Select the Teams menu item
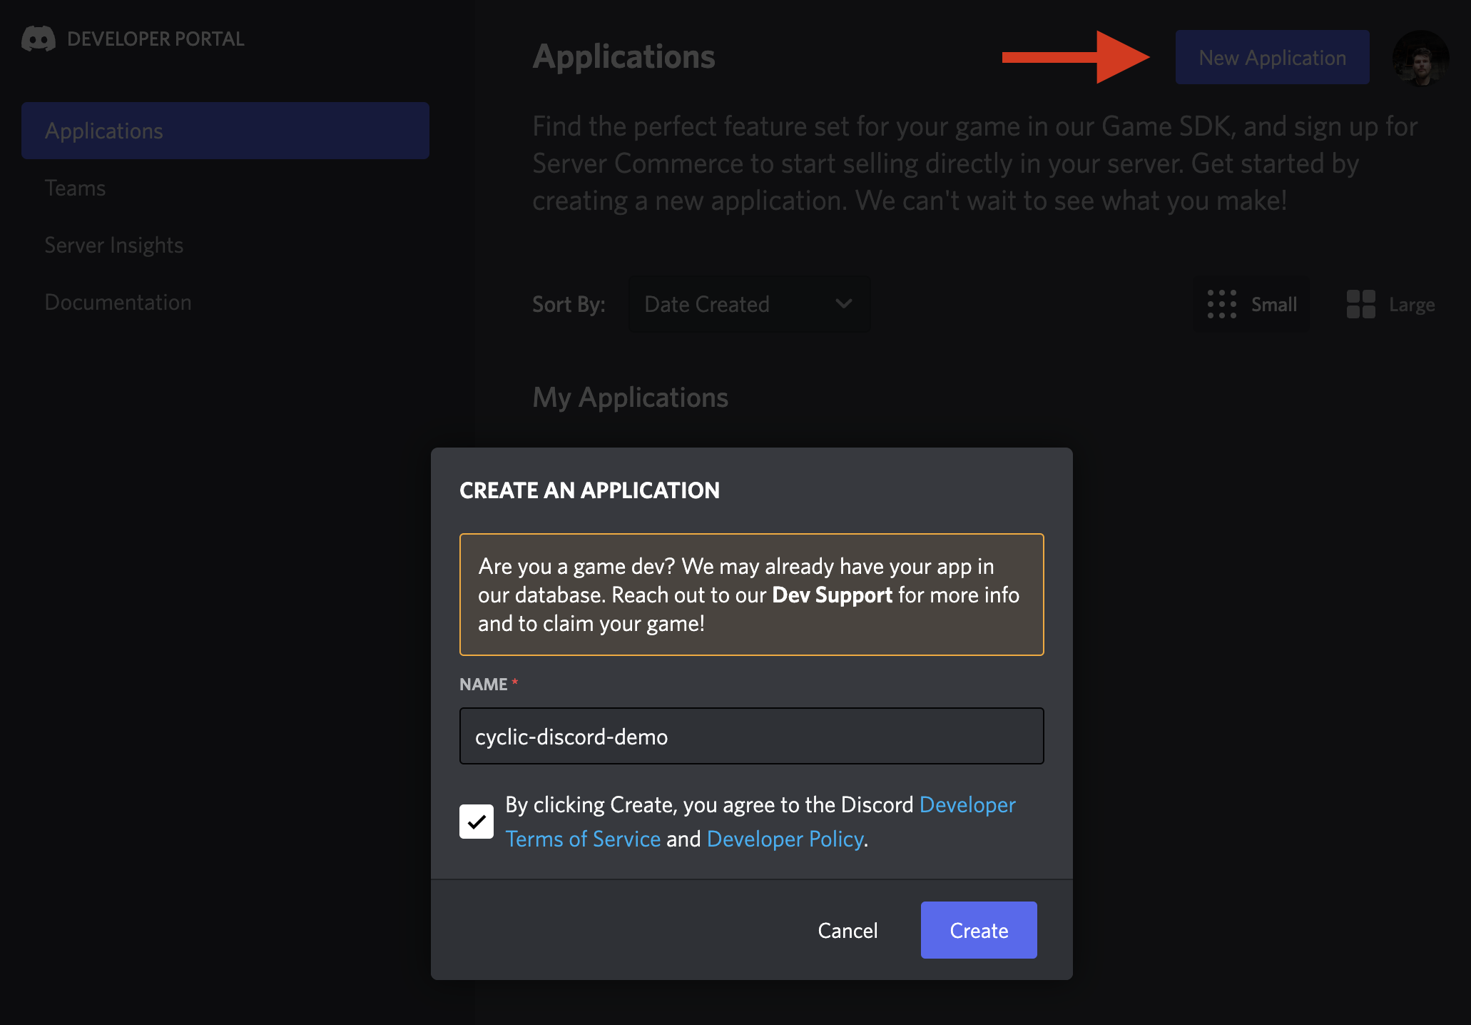This screenshot has height=1025, width=1471. [75, 188]
